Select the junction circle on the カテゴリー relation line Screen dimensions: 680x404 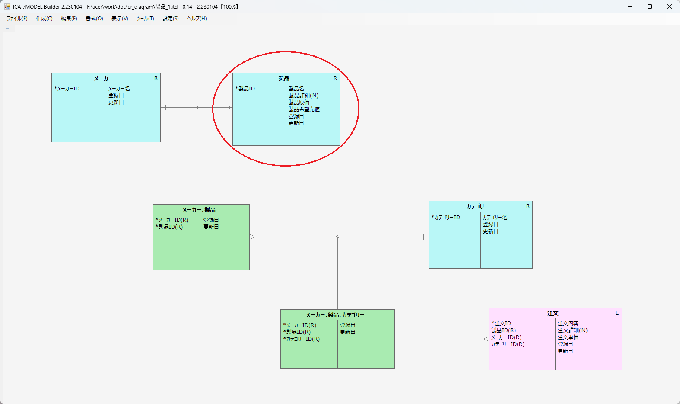337,237
